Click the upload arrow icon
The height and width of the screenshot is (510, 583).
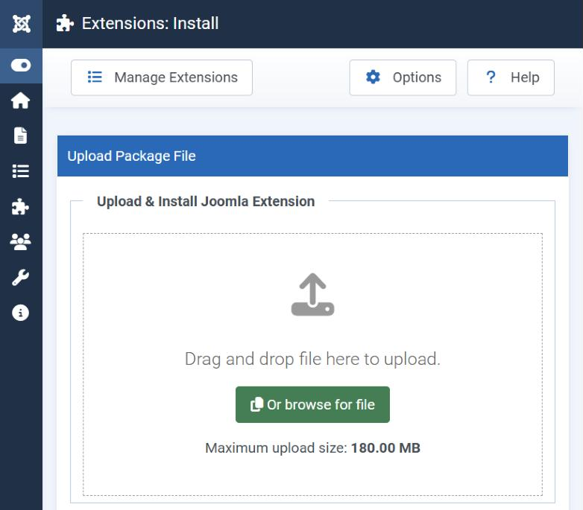coord(312,295)
